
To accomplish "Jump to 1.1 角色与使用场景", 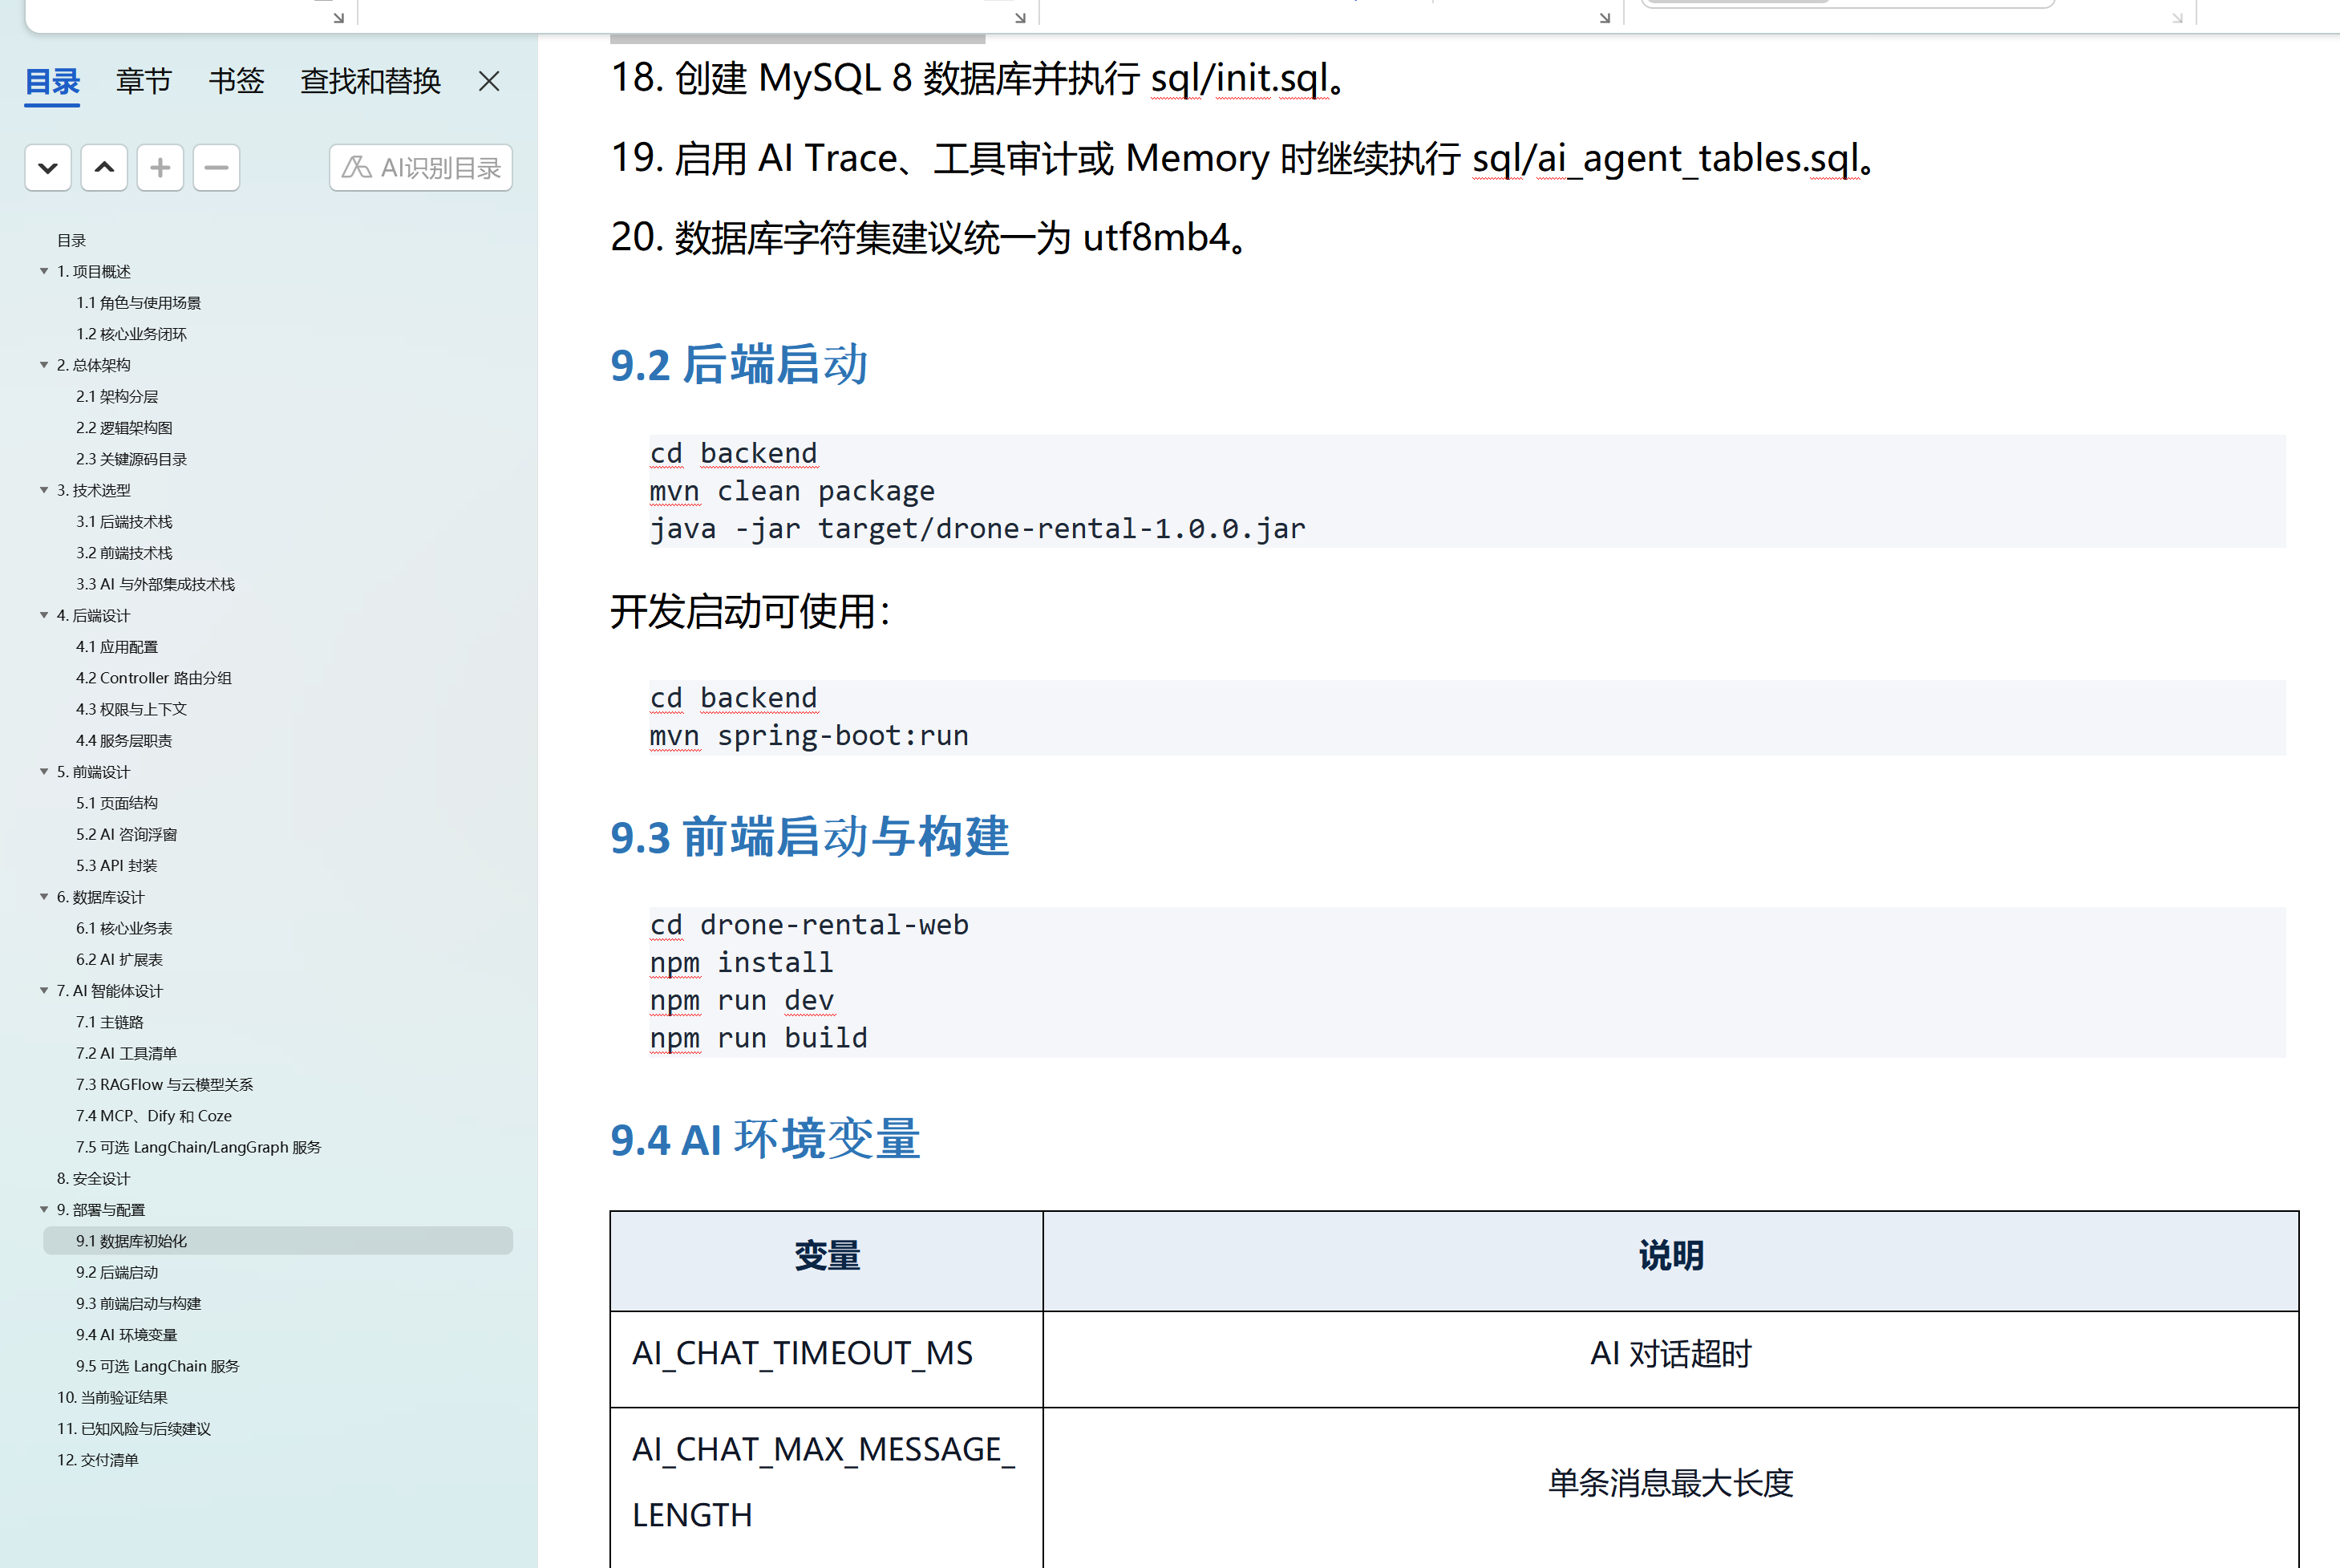I will coord(138,303).
